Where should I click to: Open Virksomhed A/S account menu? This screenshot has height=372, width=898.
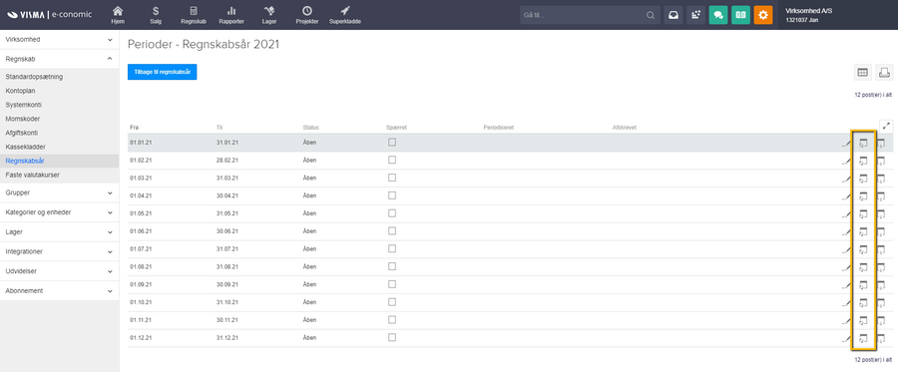pos(809,15)
